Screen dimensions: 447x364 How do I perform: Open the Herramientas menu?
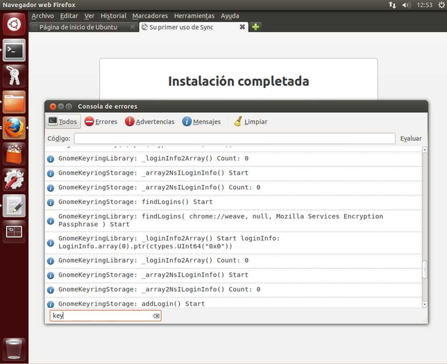(194, 16)
